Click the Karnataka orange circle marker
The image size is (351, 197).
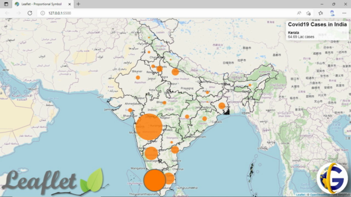(151, 153)
